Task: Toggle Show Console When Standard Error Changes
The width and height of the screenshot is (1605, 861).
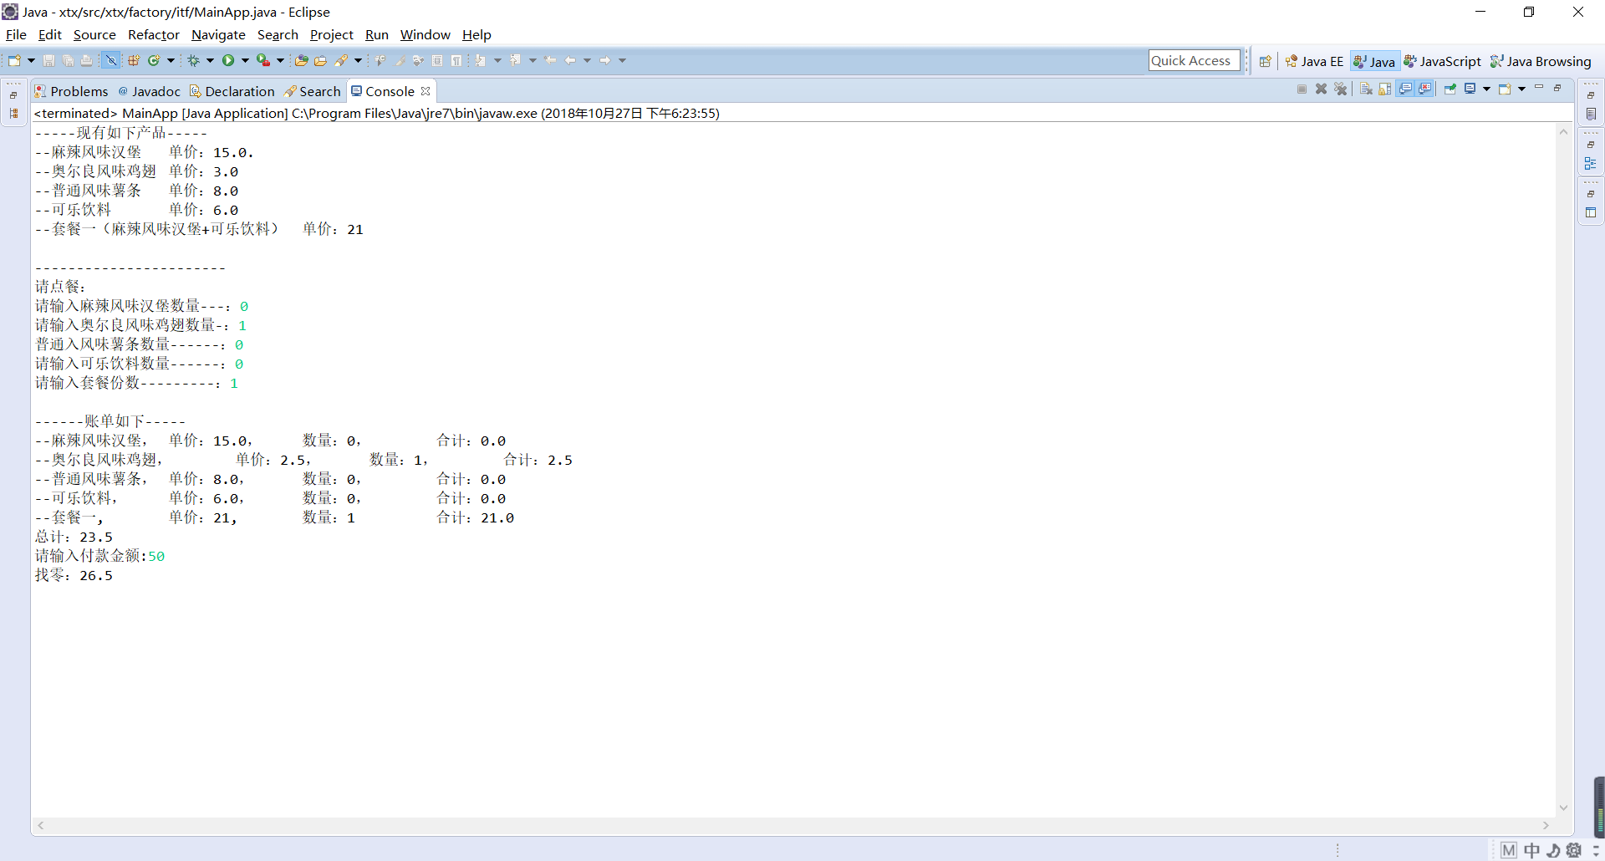Action: [x=1424, y=89]
